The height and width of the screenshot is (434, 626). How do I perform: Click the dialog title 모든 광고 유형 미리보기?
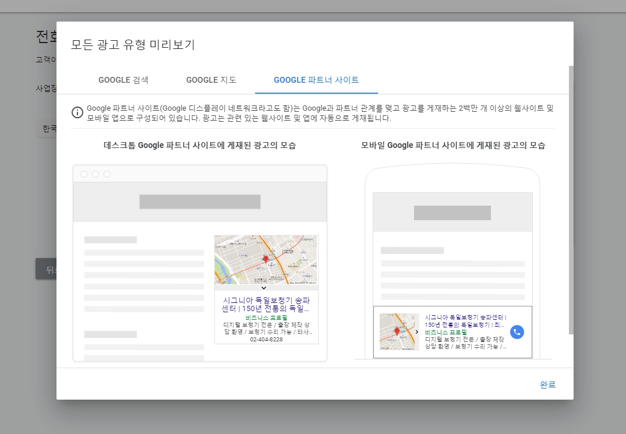pyautogui.click(x=133, y=44)
